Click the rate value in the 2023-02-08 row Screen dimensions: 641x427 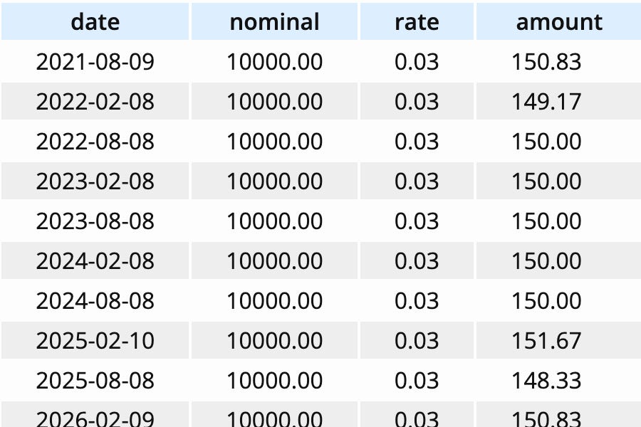(417, 181)
